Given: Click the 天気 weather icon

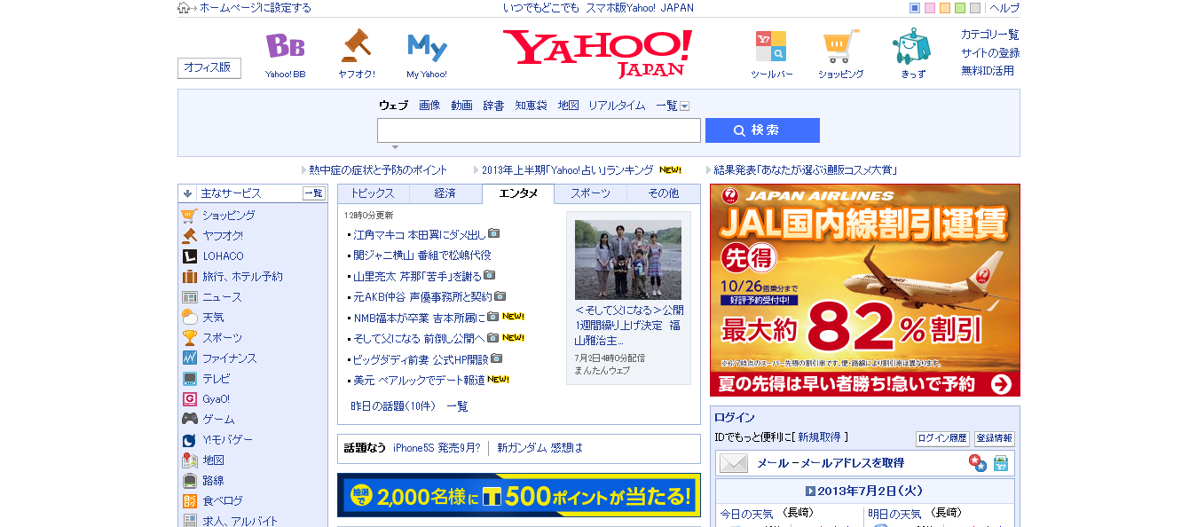Looking at the screenshot, I should 189,318.
